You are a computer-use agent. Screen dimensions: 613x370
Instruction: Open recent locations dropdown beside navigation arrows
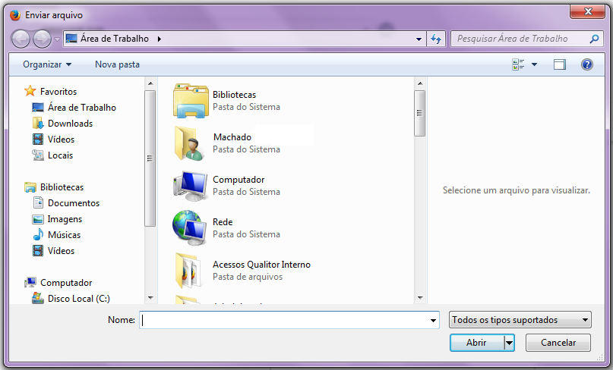[x=57, y=39]
